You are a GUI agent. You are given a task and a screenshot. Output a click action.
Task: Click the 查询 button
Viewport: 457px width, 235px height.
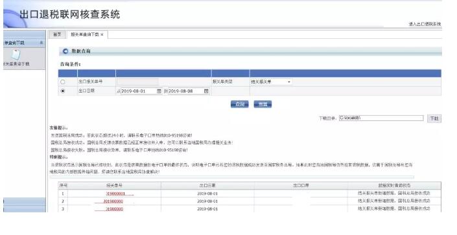coord(240,104)
